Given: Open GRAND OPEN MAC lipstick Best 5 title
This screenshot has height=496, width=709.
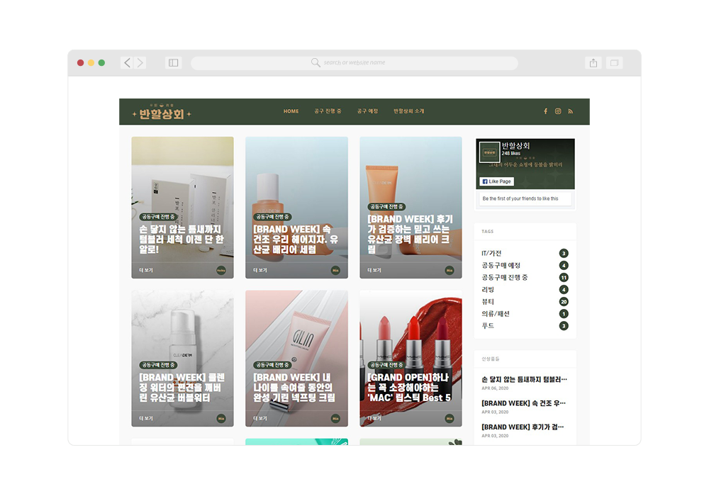Looking at the screenshot, I should 409,388.
